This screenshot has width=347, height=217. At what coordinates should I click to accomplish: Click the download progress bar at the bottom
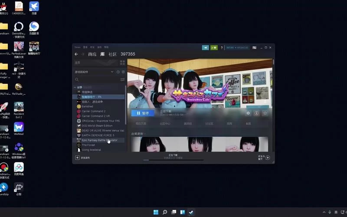(173, 160)
